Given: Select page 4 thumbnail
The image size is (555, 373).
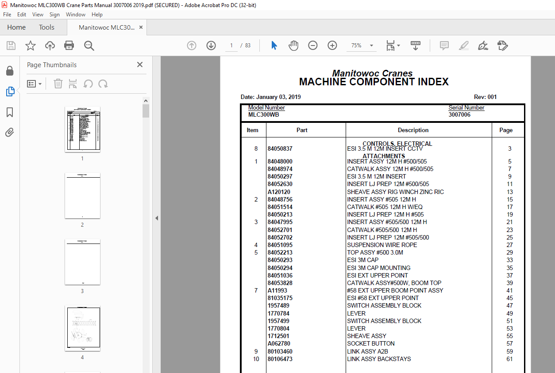Looking at the screenshot, I should [x=82, y=328].
